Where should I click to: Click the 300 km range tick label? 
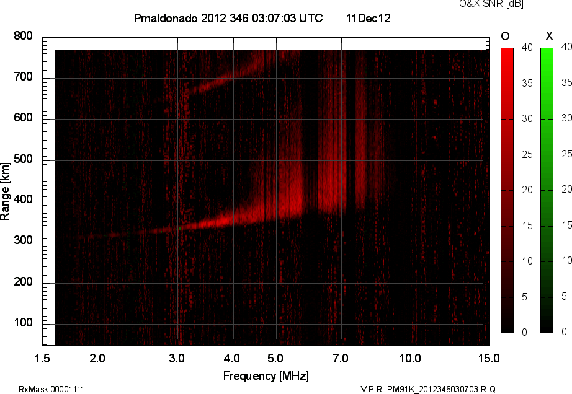(23, 240)
